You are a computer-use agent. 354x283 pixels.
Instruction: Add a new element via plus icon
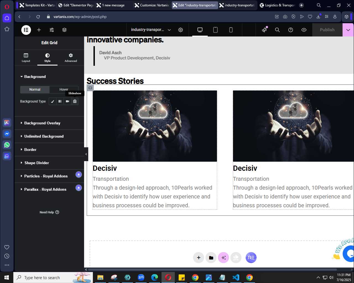click(x=39, y=30)
